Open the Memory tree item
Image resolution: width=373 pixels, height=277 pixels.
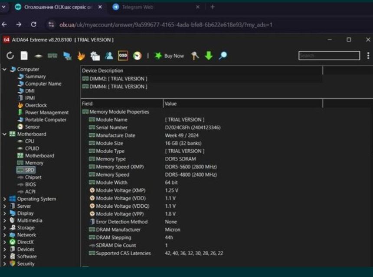[x=30, y=163]
